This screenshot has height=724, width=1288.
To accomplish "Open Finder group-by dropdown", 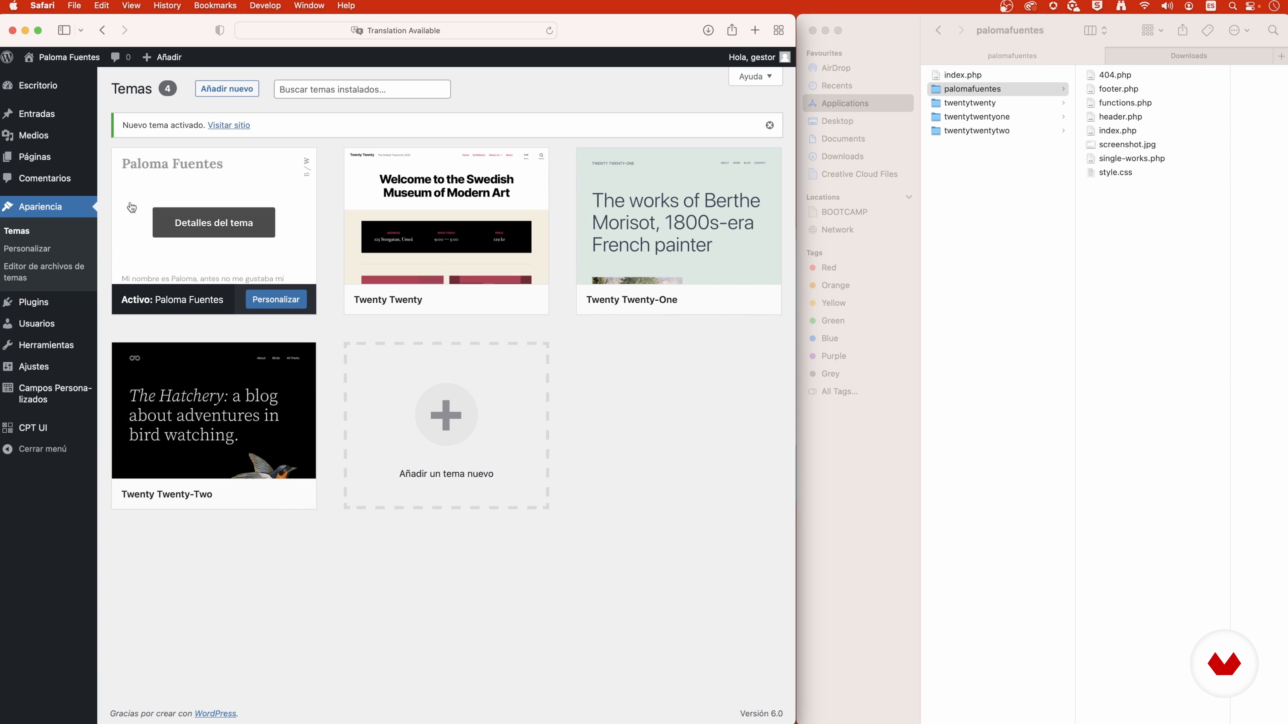I will [x=1152, y=31].
